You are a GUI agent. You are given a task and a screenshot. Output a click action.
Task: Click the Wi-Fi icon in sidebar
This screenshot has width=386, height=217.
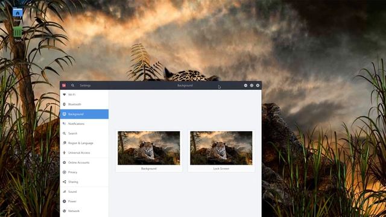(x=65, y=95)
